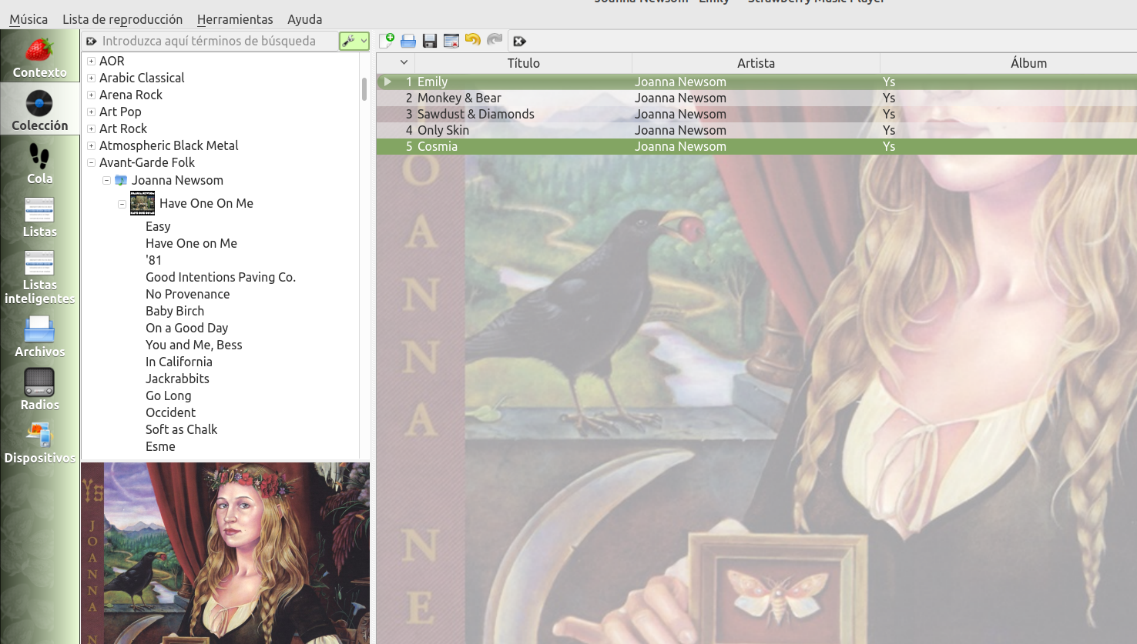Select Baby Birch in the collection tree
1137x644 pixels.
[175, 311]
